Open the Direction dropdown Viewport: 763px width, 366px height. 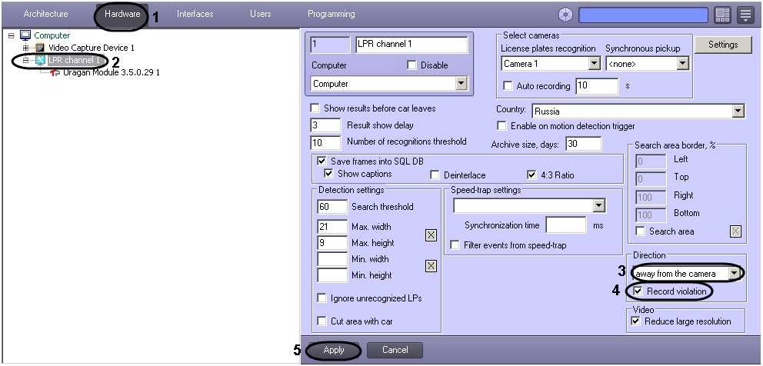[x=734, y=274]
